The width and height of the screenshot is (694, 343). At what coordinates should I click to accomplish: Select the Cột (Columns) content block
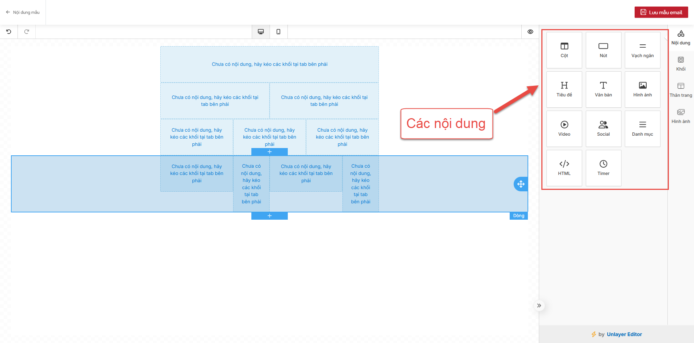564,50
